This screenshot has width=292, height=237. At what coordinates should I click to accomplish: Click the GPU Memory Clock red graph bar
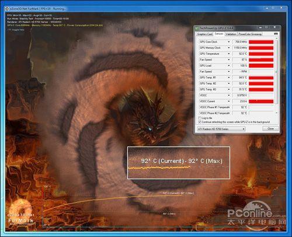pyautogui.click(x=261, y=48)
